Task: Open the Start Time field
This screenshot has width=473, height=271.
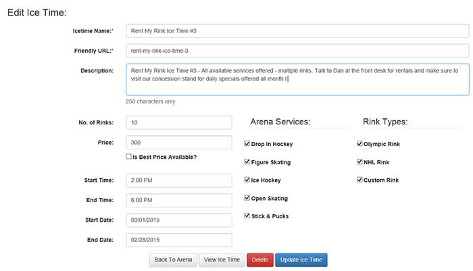Action: (x=179, y=181)
